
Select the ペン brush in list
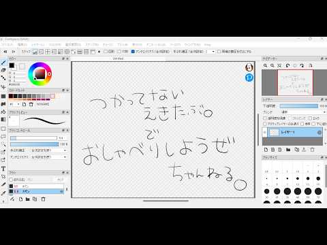tap(36, 186)
